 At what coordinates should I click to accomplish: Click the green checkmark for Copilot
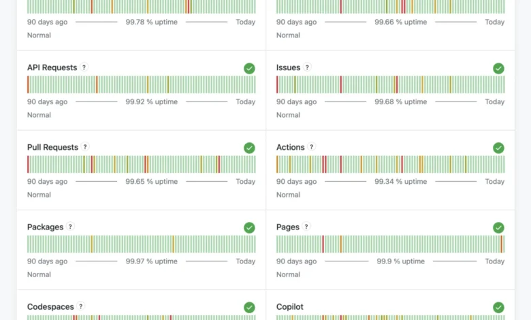point(498,307)
